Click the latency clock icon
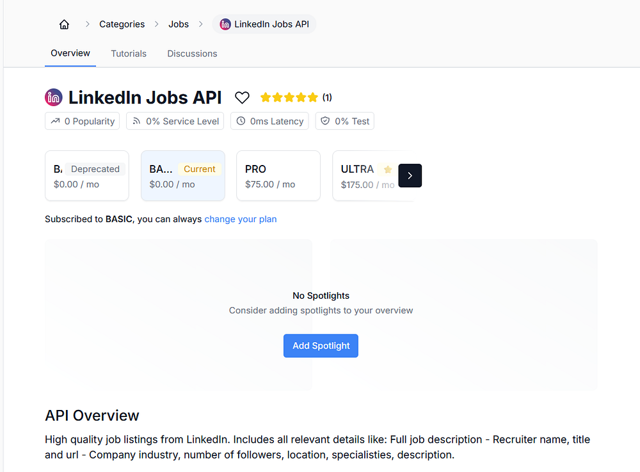Image resolution: width=640 pixels, height=472 pixels. (x=241, y=121)
